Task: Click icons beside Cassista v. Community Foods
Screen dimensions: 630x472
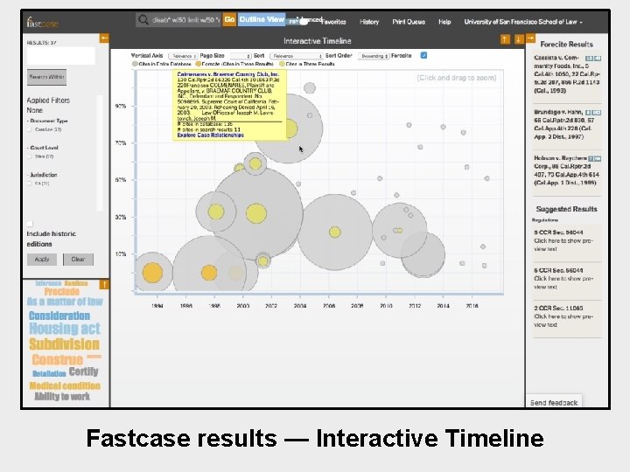Action: tap(593, 59)
